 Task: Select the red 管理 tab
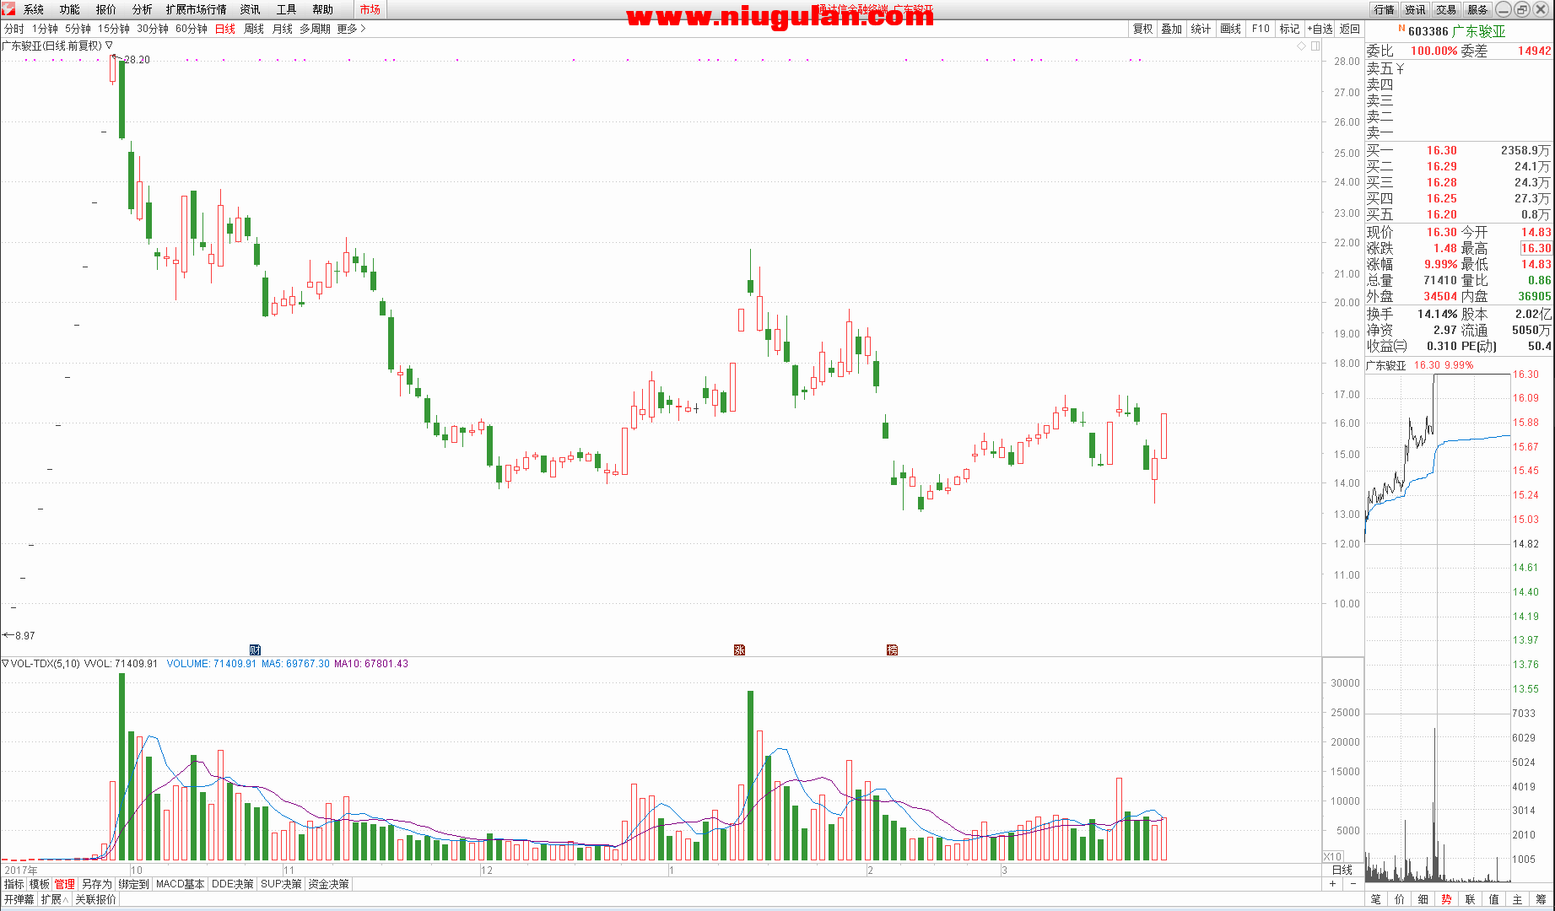pos(65,884)
